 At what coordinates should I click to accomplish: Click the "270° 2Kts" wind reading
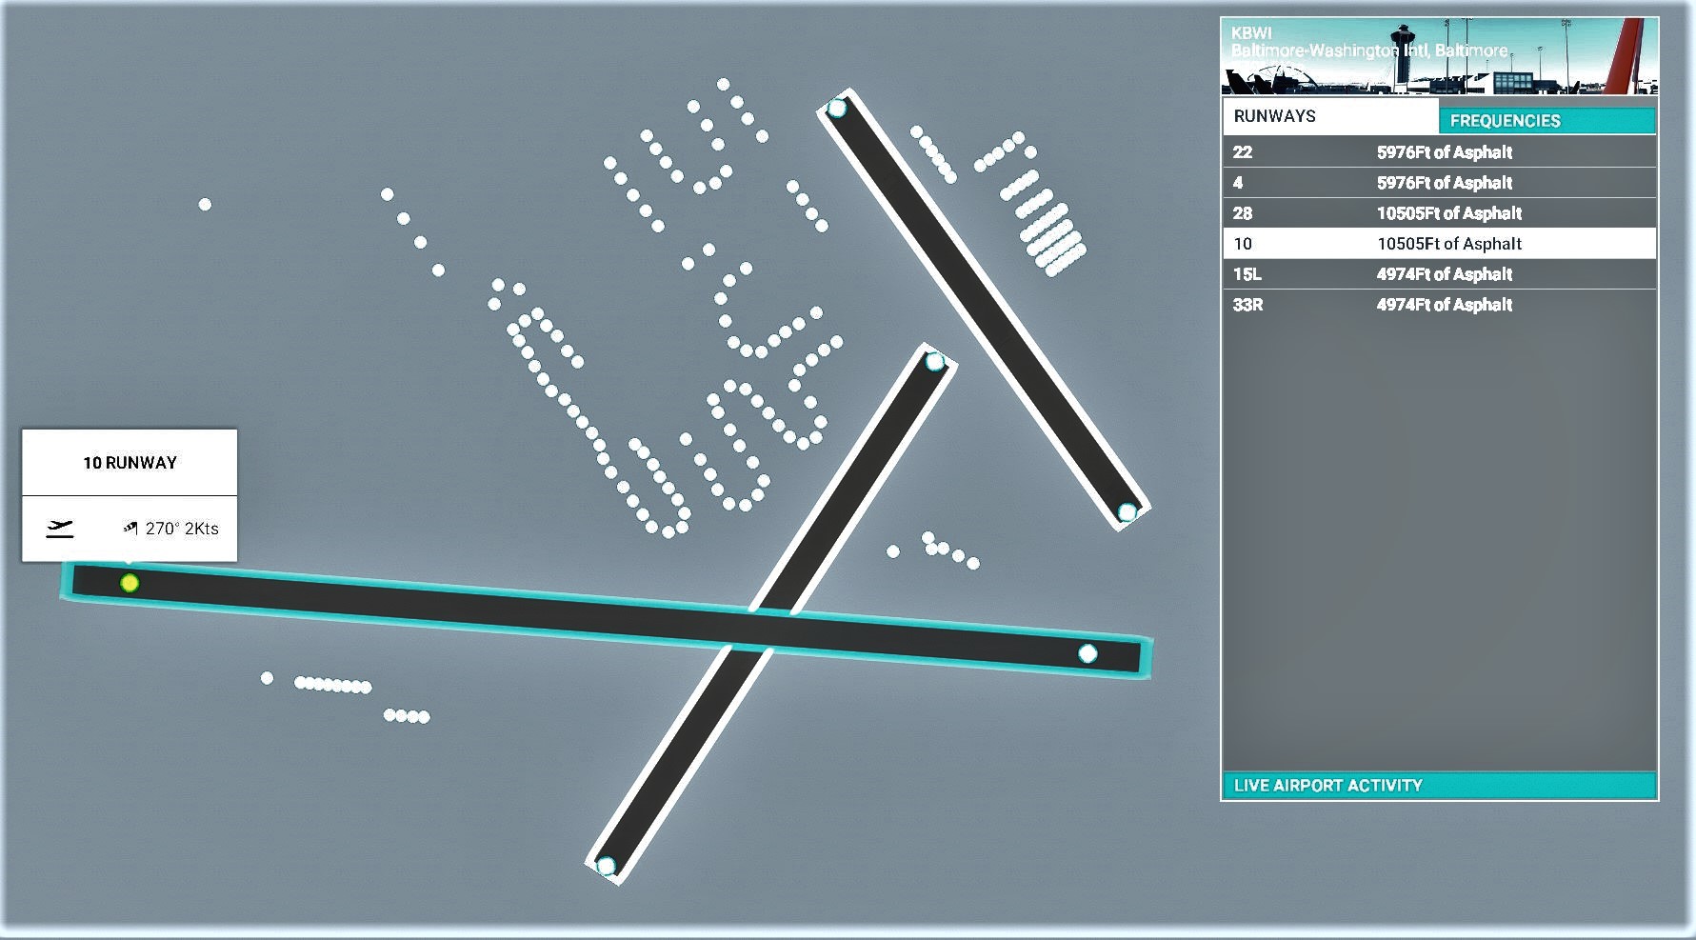pyautogui.click(x=182, y=529)
